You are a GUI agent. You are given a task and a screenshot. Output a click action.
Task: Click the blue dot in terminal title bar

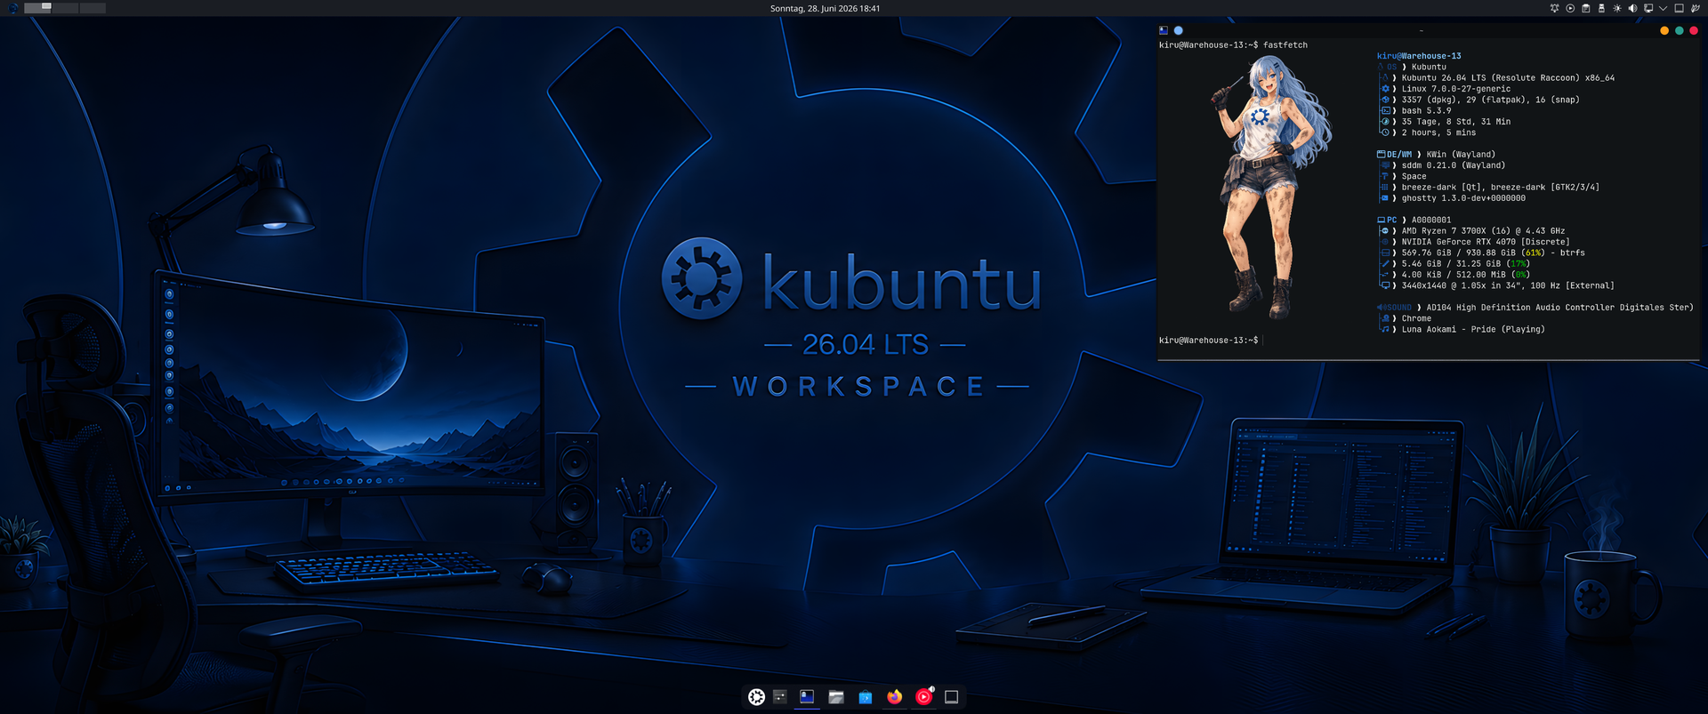click(1179, 30)
